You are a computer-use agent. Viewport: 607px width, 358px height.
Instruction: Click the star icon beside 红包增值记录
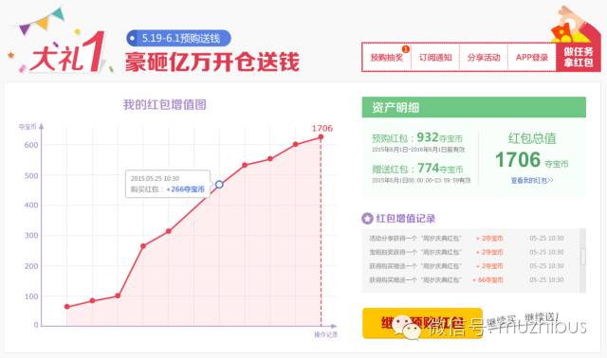click(x=367, y=219)
